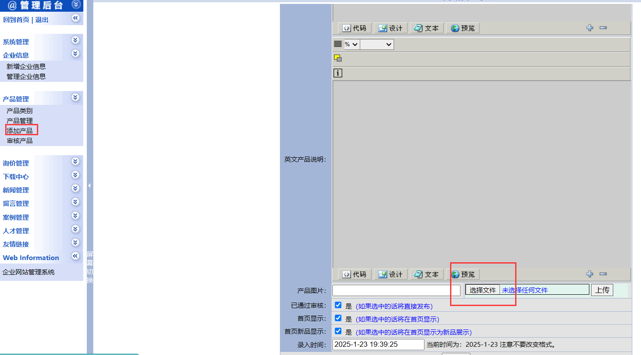
Task: Click the yellow layer icon in the editor
Action: click(x=338, y=58)
